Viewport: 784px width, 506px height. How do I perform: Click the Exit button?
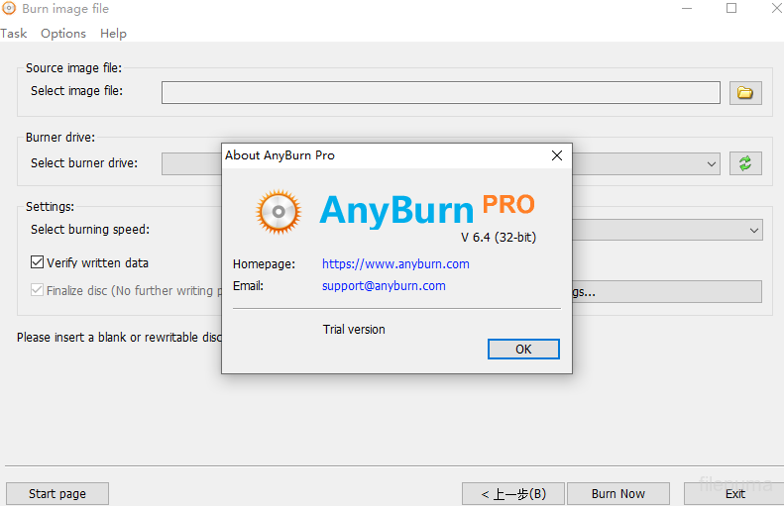pyautogui.click(x=735, y=493)
